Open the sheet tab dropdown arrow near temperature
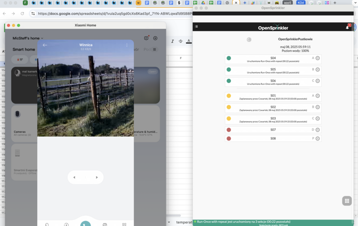358x226 pixels. point(169,222)
